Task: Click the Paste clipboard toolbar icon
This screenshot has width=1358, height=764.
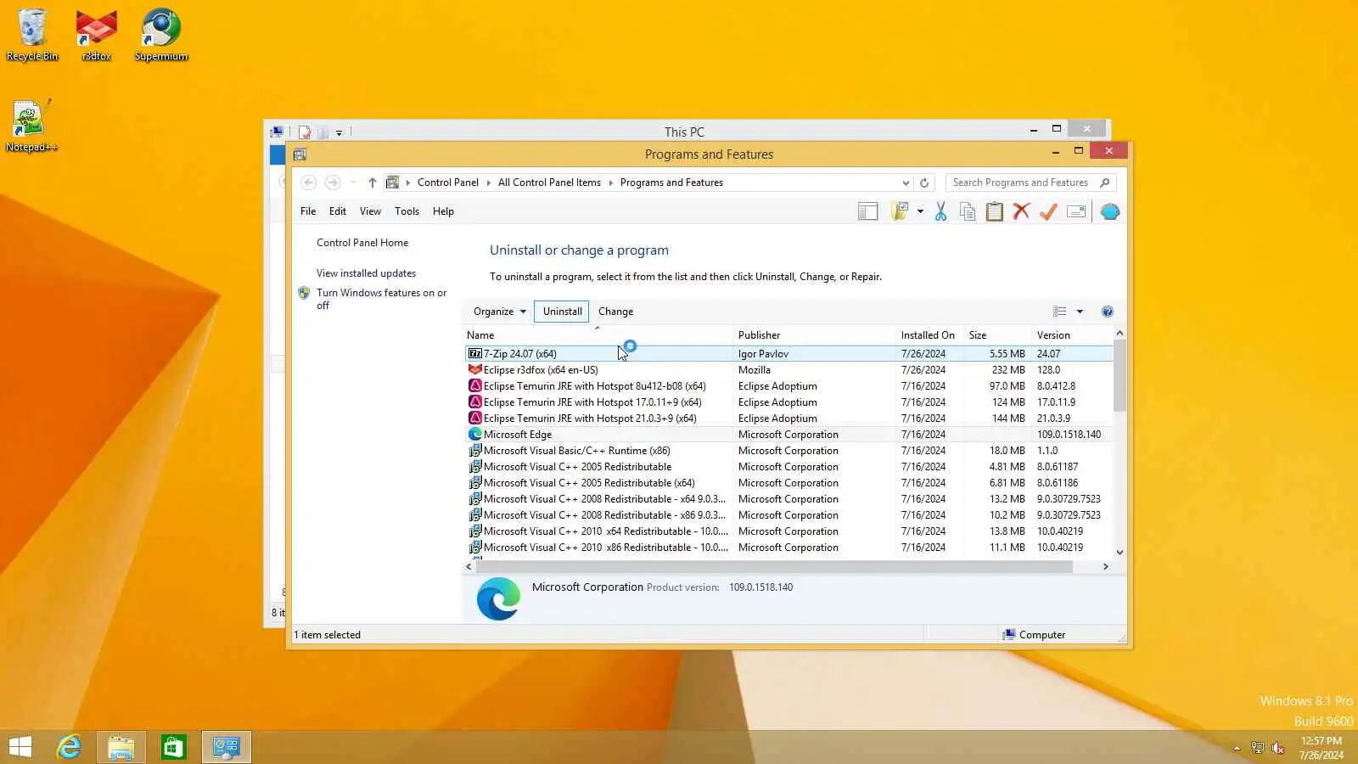Action: [995, 211]
